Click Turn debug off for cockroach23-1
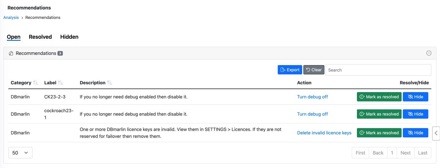Screen dimensions: 440x168 point(313,114)
